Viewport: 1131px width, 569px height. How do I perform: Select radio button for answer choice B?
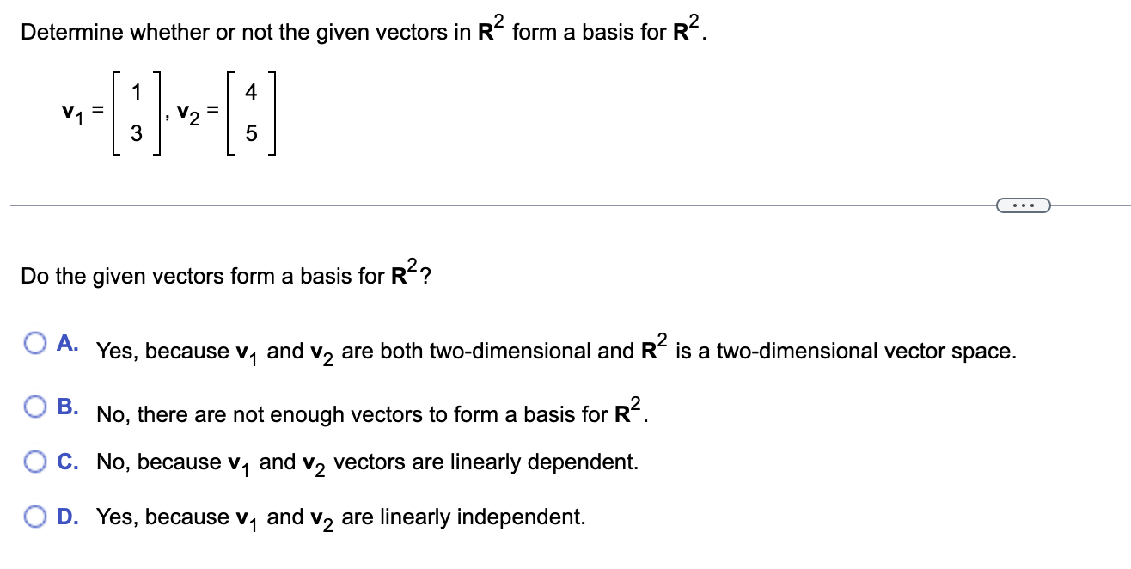tap(34, 407)
